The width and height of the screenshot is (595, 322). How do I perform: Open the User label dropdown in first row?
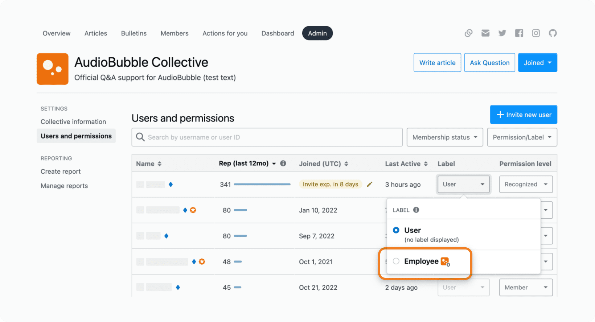[x=464, y=184]
